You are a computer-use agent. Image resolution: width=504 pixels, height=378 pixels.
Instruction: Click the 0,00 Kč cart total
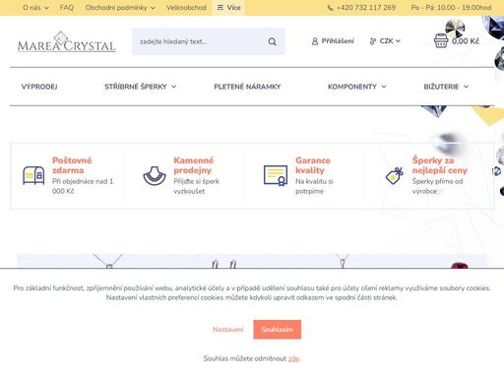click(x=466, y=41)
